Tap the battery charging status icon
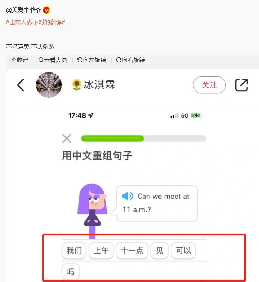 pyautogui.click(x=197, y=115)
